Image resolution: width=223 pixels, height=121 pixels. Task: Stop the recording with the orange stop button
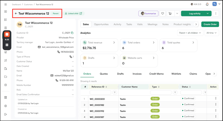point(7,34)
